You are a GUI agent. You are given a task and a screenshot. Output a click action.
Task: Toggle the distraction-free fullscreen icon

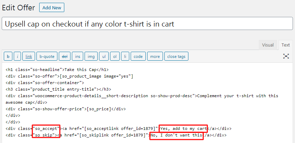[x=286, y=56]
